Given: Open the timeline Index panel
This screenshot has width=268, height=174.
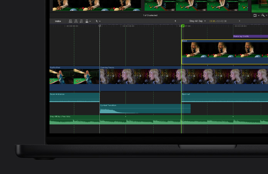Looking at the screenshot, I should (58, 21).
